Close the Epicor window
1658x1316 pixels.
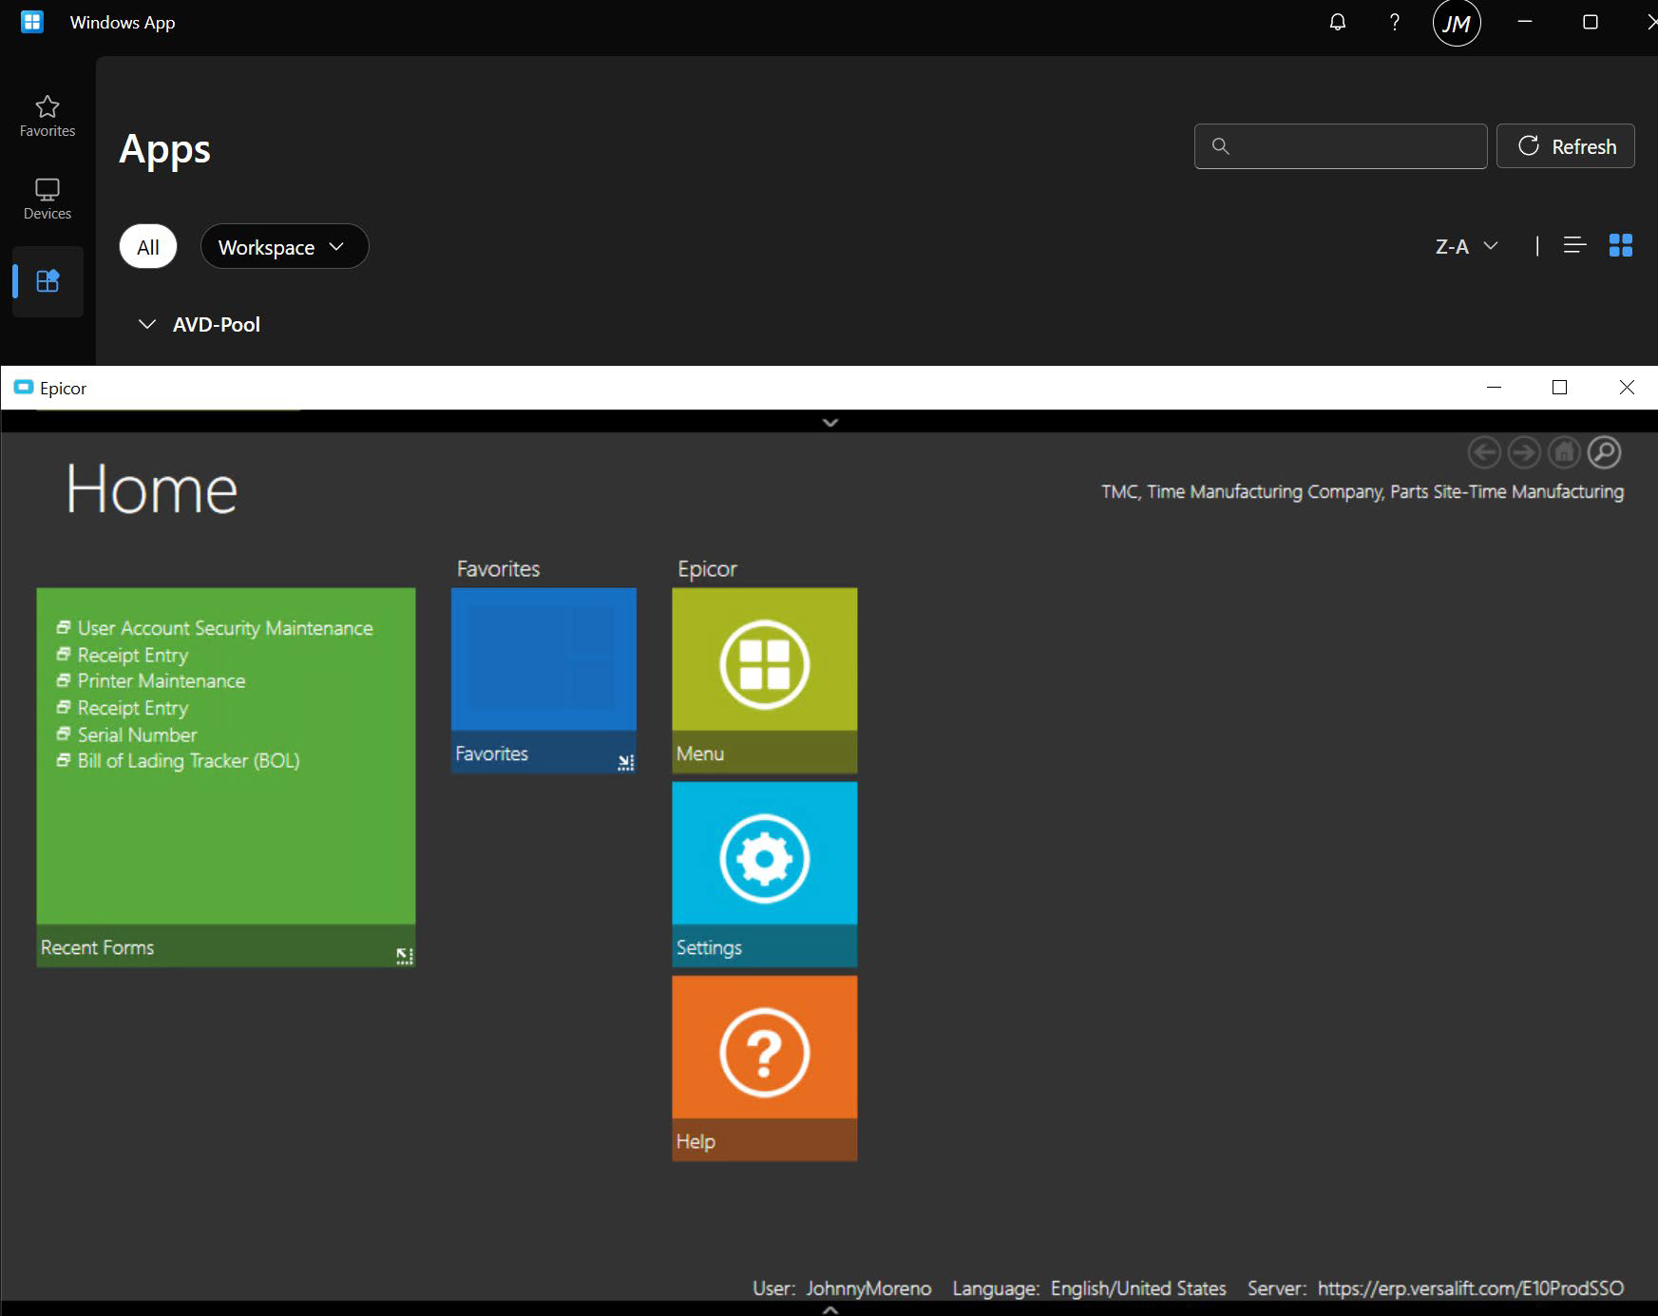pyautogui.click(x=1627, y=387)
